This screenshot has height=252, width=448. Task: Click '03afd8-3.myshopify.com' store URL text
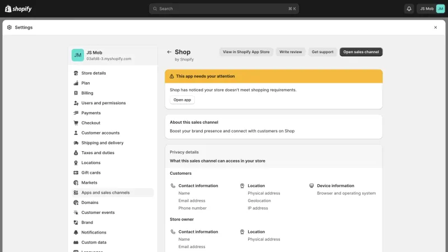[x=109, y=59]
